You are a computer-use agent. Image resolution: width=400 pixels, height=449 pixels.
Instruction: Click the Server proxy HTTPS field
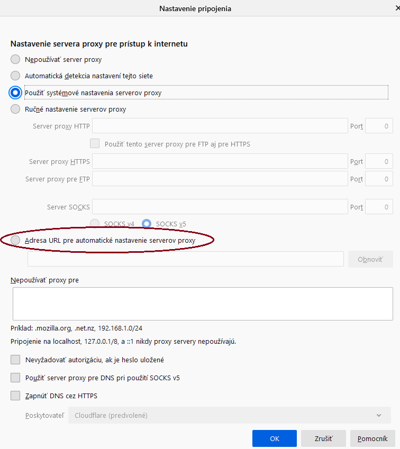pyautogui.click(x=220, y=161)
